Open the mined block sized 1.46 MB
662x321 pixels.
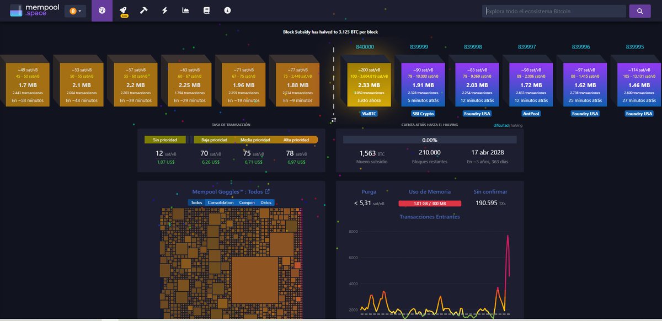coord(639,84)
